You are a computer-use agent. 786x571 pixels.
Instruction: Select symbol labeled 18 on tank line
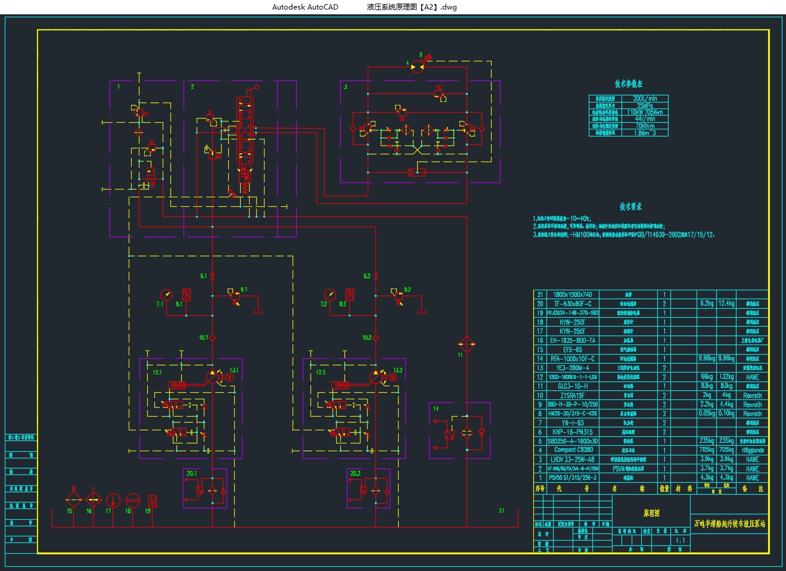pos(132,500)
